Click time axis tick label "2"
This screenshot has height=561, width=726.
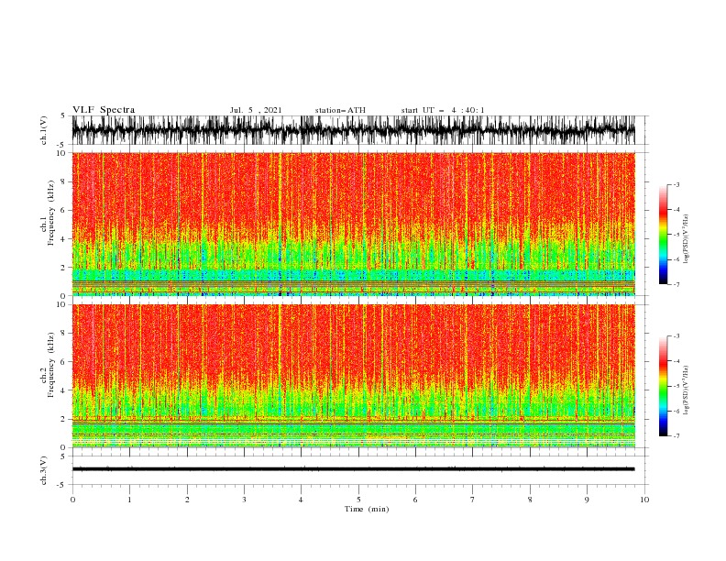(x=187, y=500)
